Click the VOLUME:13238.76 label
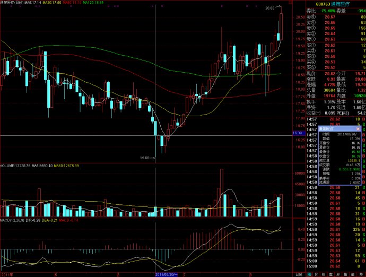The height and width of the screenshot is (277, 366). click(15, 166)
